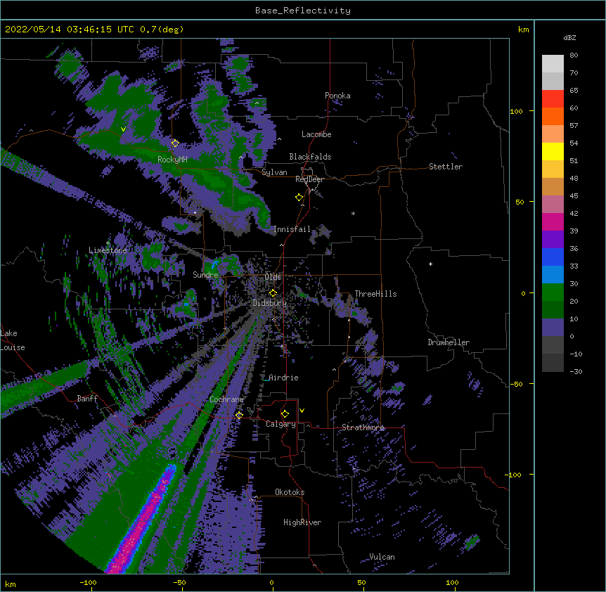Click the yellow diamond marker south of RedDeer
The image size is (606, 592).
coord(299,198)
